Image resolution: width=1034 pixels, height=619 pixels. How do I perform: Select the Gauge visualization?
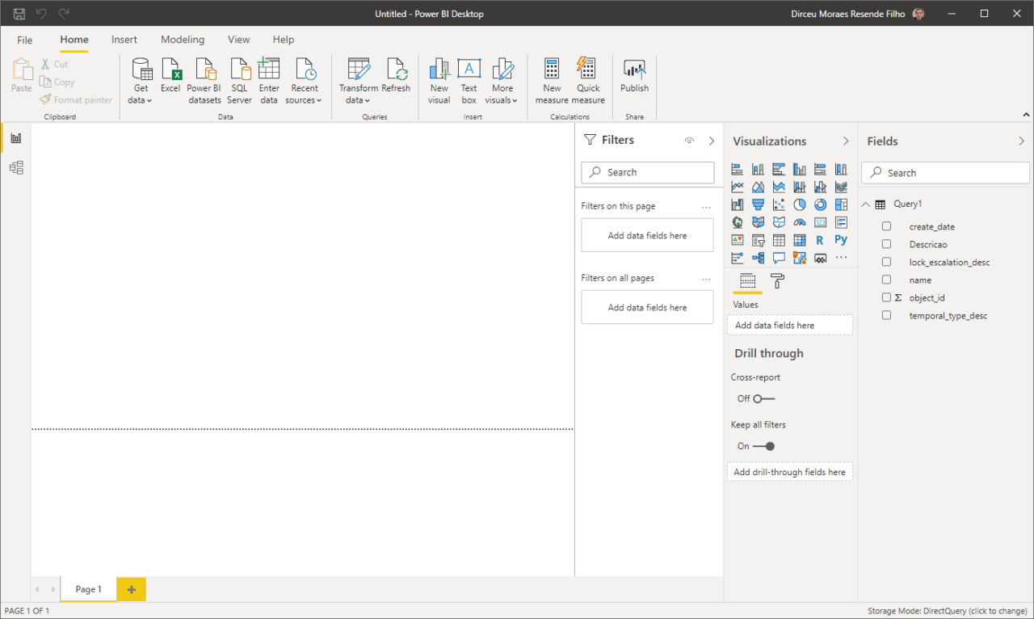coord(800,221)
